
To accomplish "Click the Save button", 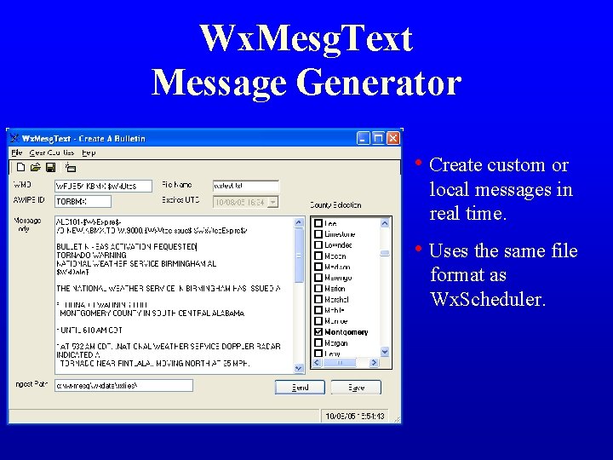I will point(356,388).
